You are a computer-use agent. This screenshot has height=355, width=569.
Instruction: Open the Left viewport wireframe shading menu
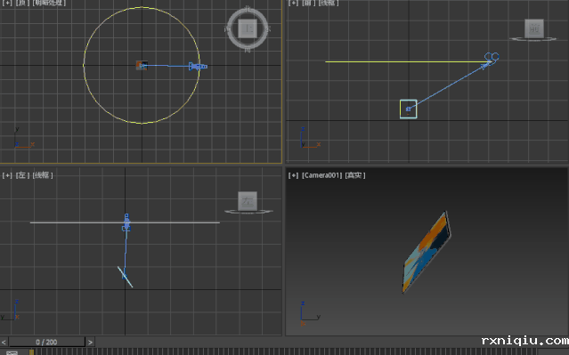[x=43, y=175]
